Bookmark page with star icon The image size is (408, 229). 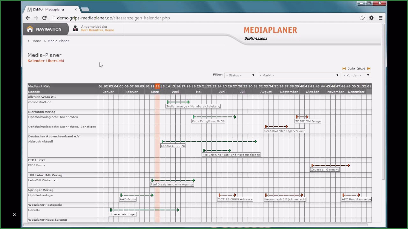click(x=362, y=18)
